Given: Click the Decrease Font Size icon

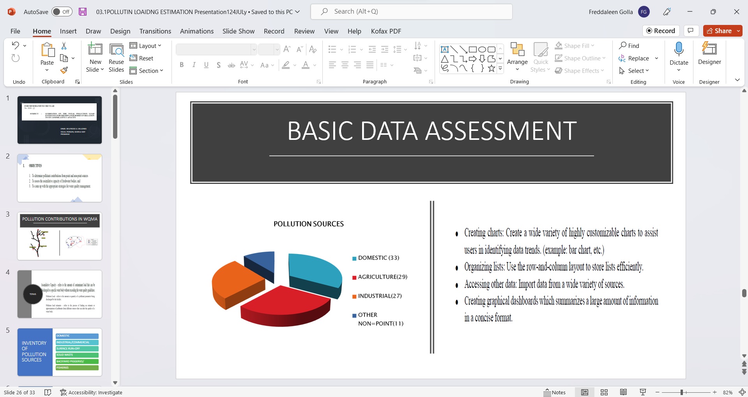Looking at the screenshot, I should point(300,49).
